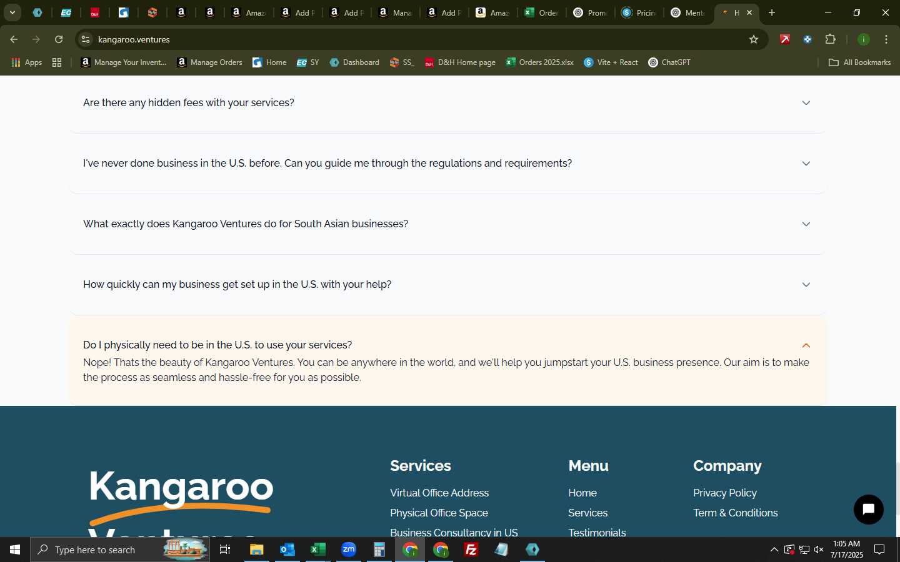Screen dimensions: 900x562
Task: Go back to previous page
Action: click(x=14, y=39)
